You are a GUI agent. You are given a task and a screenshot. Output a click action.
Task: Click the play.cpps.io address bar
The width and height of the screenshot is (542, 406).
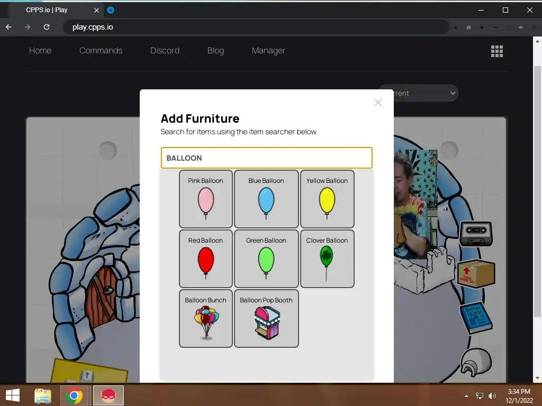coord(256,27)
